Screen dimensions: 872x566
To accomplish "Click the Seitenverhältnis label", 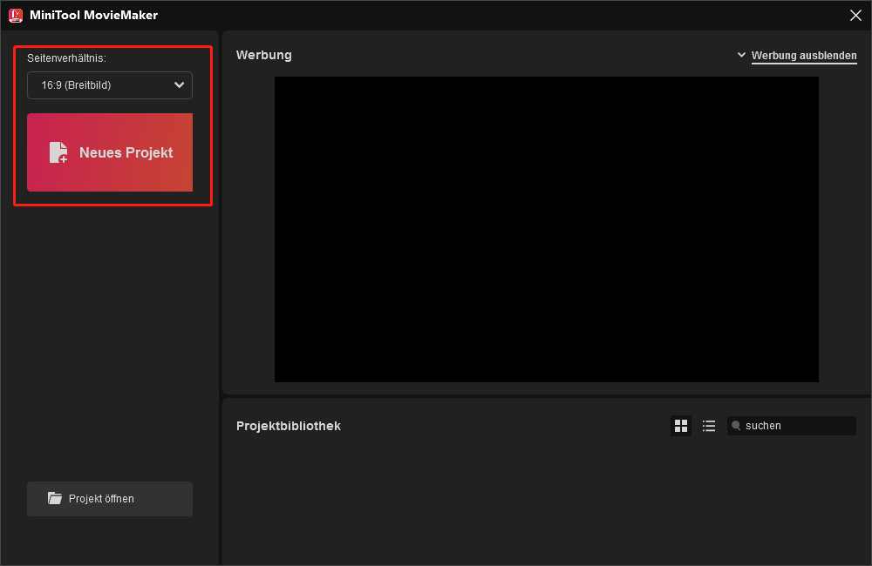I will click(66, 58).
